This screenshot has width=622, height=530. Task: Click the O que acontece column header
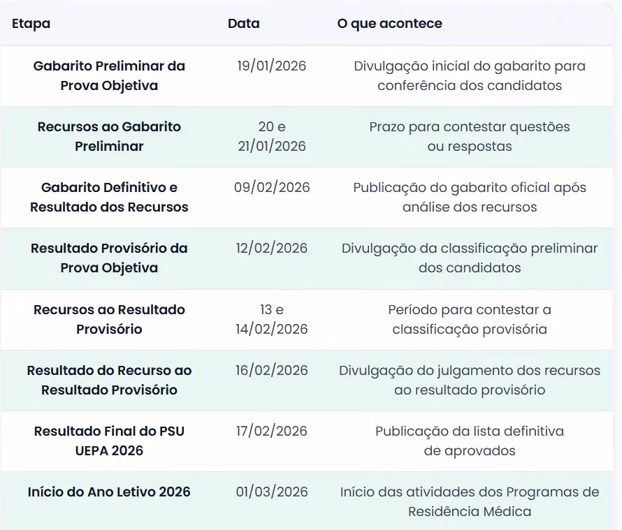click(x=389, y=24)
